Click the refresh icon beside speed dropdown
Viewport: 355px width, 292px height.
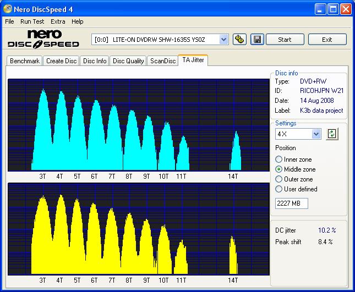[332, 134]
